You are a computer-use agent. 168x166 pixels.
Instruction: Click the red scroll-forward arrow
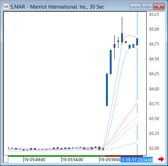click(x=161, y=159)
